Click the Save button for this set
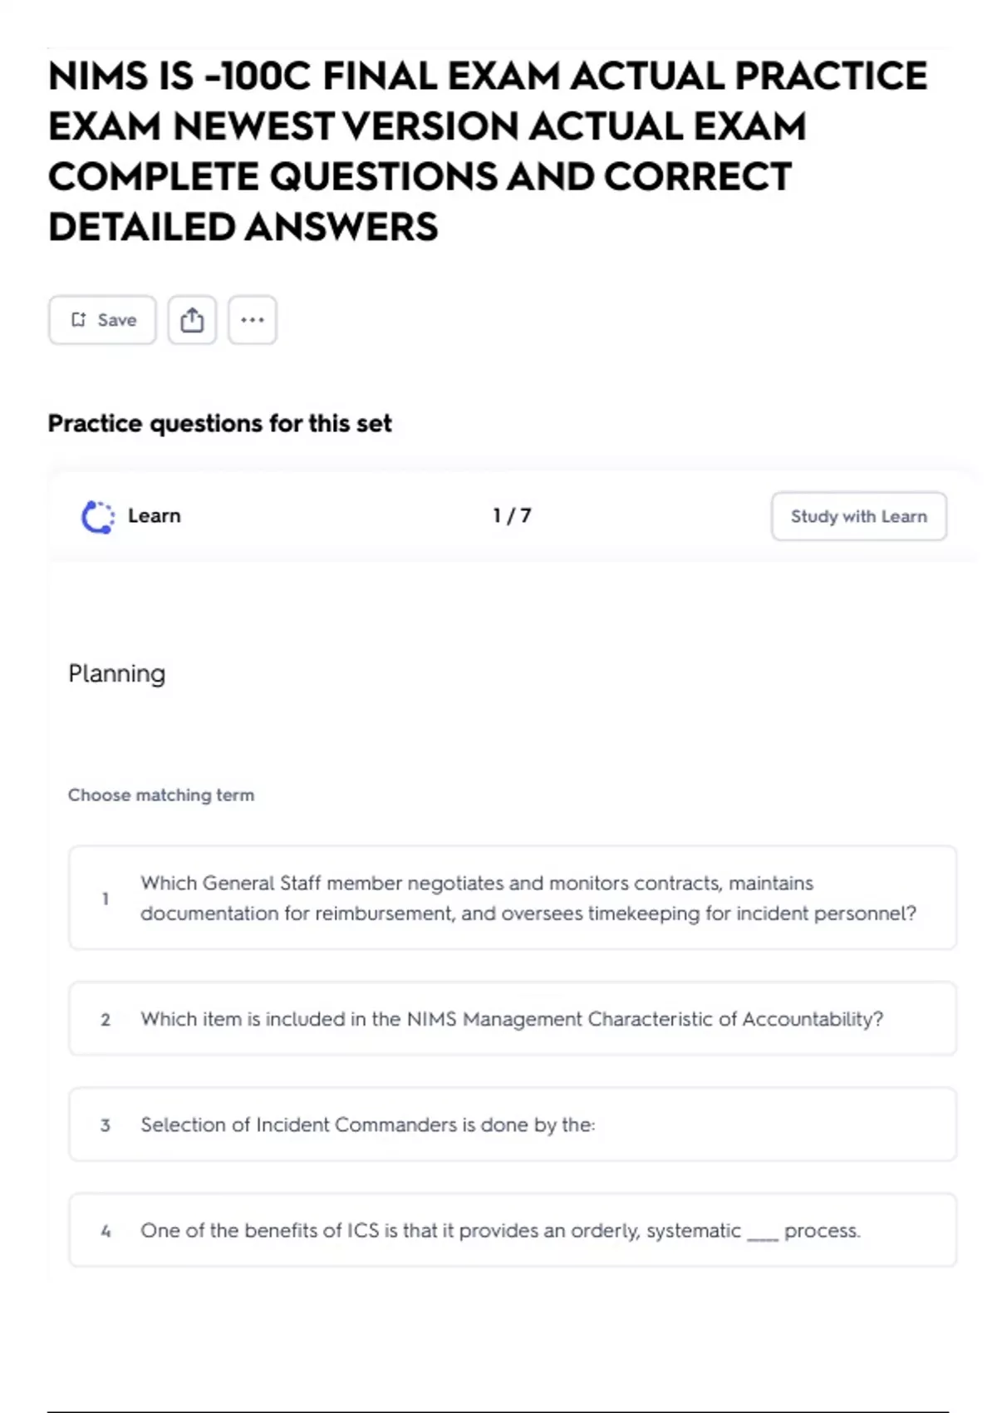This screenshot has width=997, height=1413. click(x=102, y=320)
